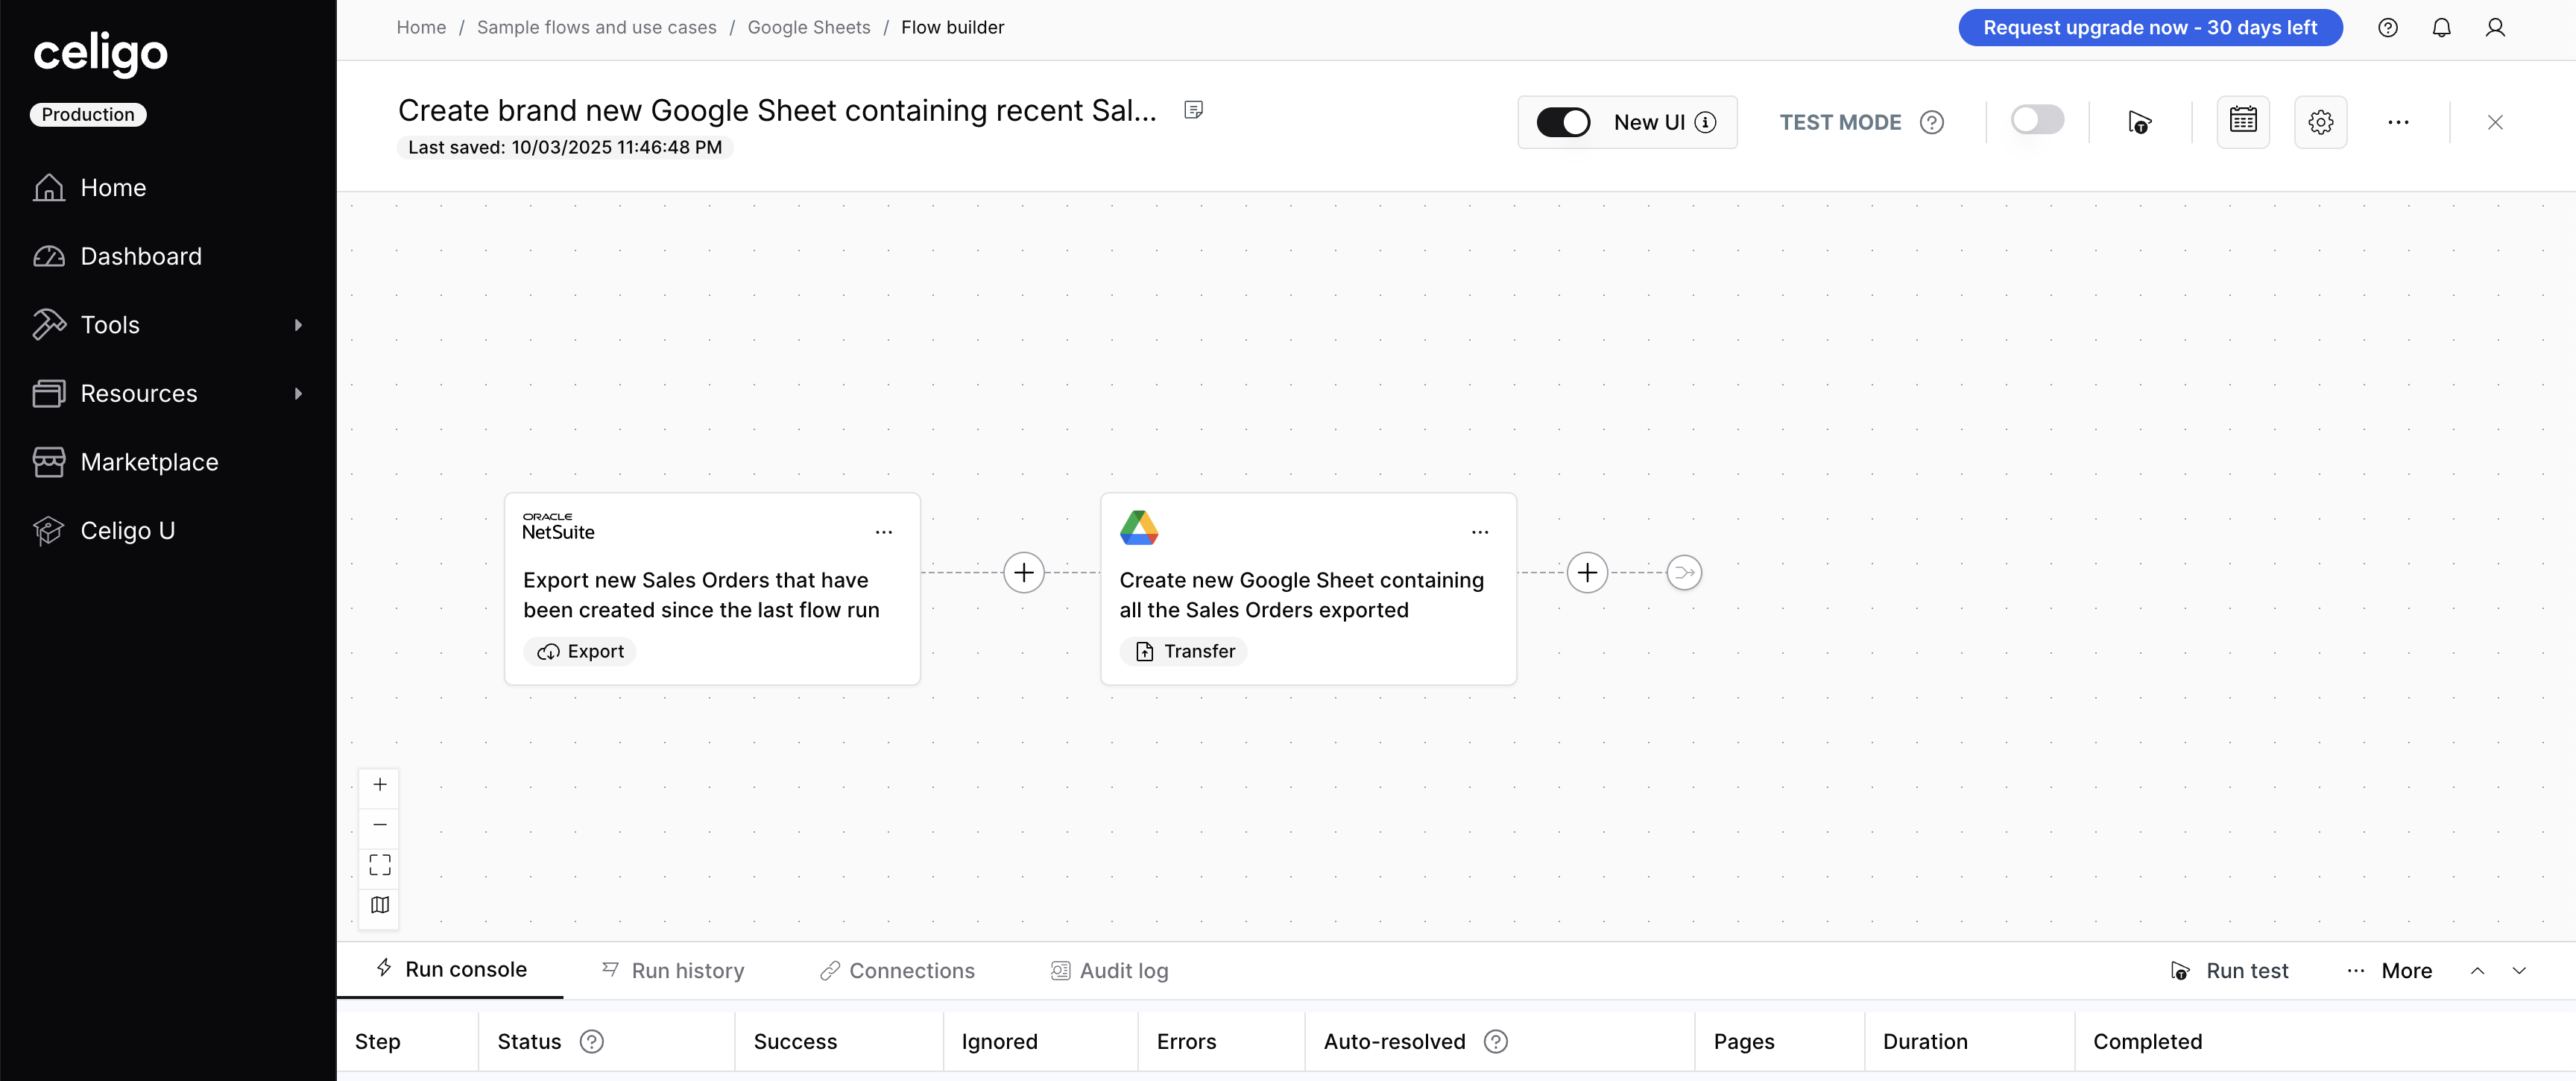This screenshot has height=1081, width=2576.
Task: Open the flow settings gear
Action: [2321, 121]
